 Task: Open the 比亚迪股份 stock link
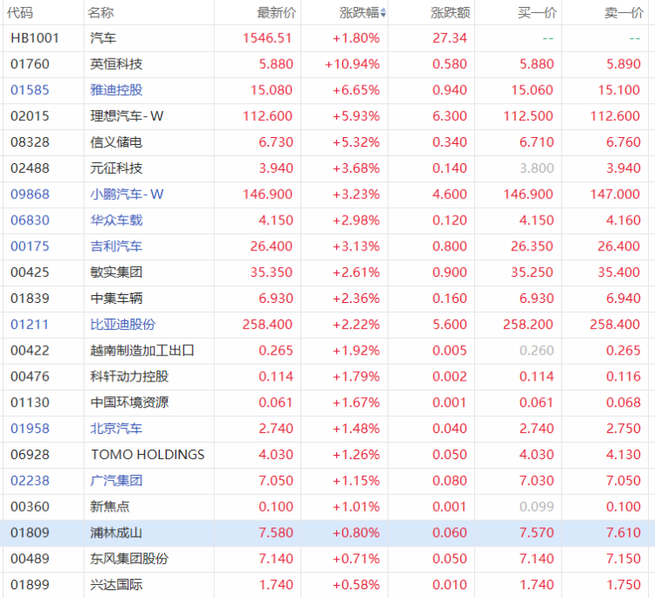pyautogui.click(x=123, y=325)
